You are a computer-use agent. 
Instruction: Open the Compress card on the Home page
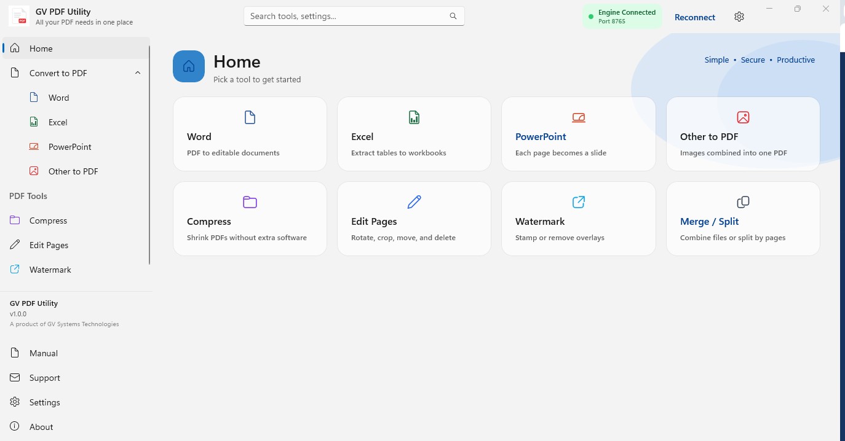coord(250,219)
